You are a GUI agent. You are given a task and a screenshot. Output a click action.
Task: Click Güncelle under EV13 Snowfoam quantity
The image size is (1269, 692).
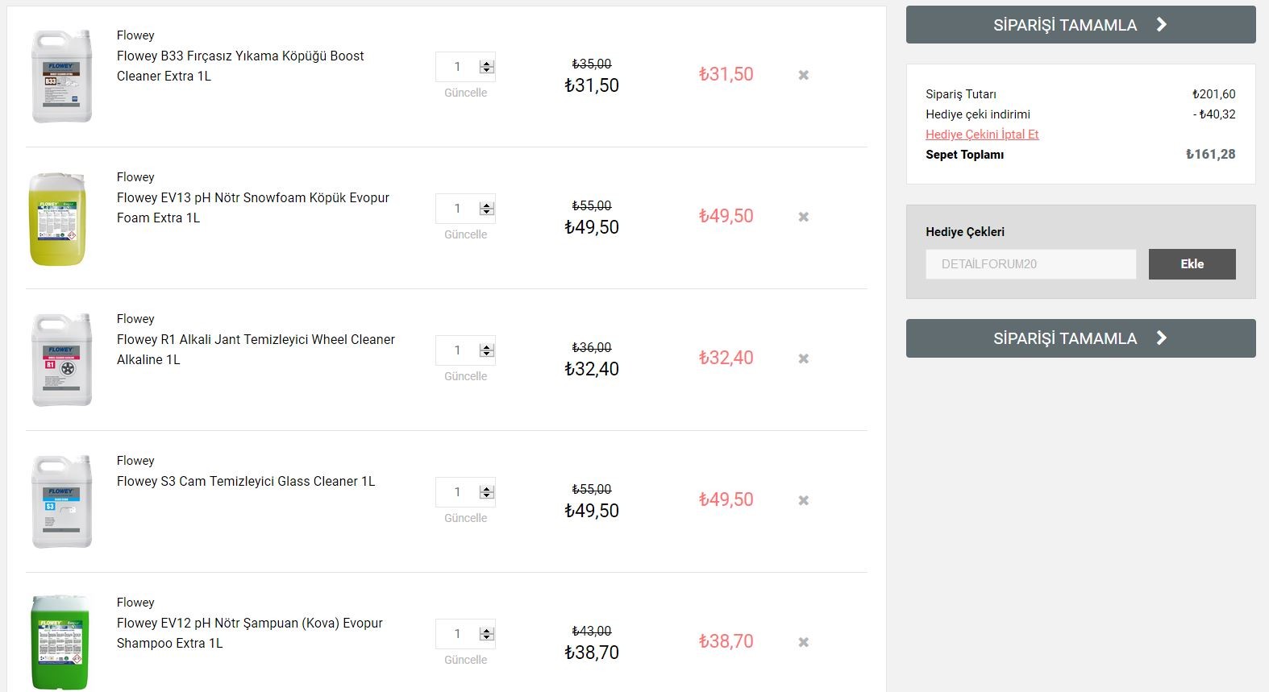[x=465, y=234]
